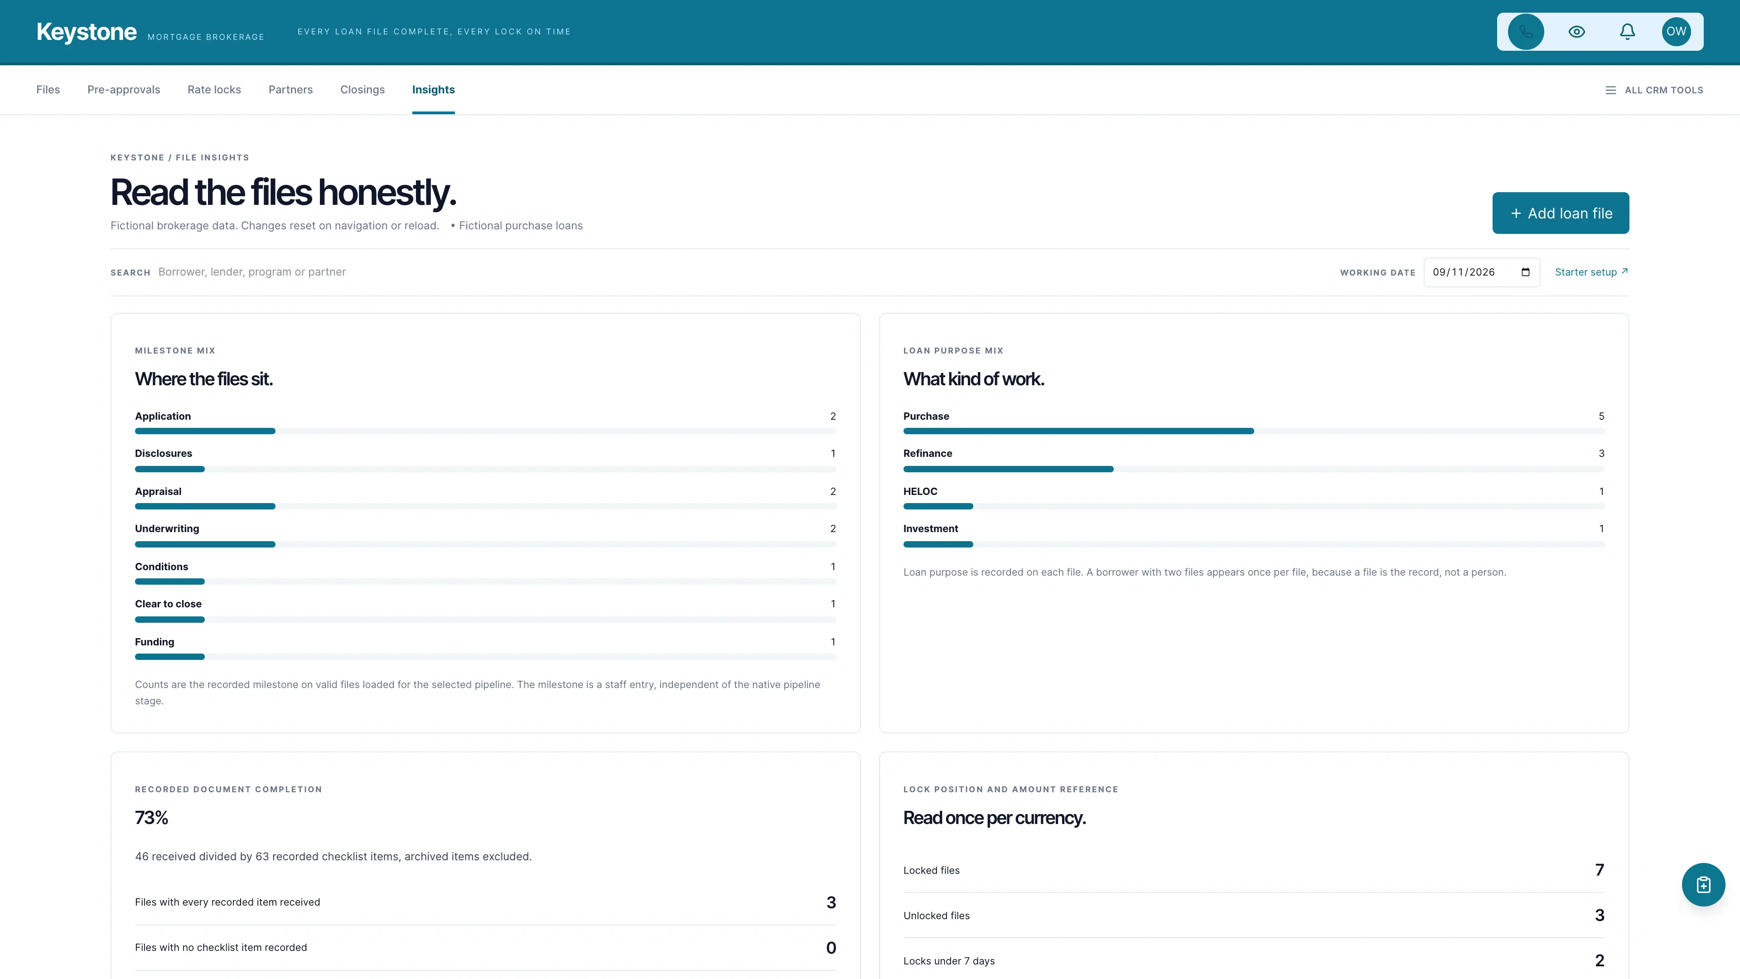
Task: Open the Starter setup link
Action: click(1591, 272)
